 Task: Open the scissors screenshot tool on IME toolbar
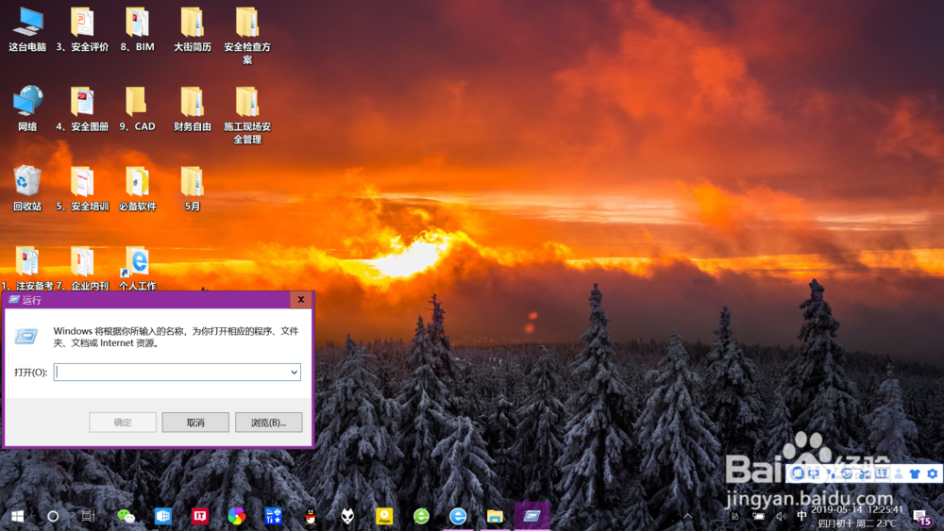point(864,473)
